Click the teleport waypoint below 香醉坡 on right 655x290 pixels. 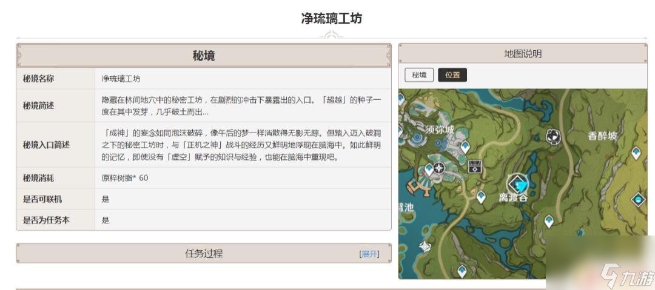pyautogui.click(x=636, y=153)
